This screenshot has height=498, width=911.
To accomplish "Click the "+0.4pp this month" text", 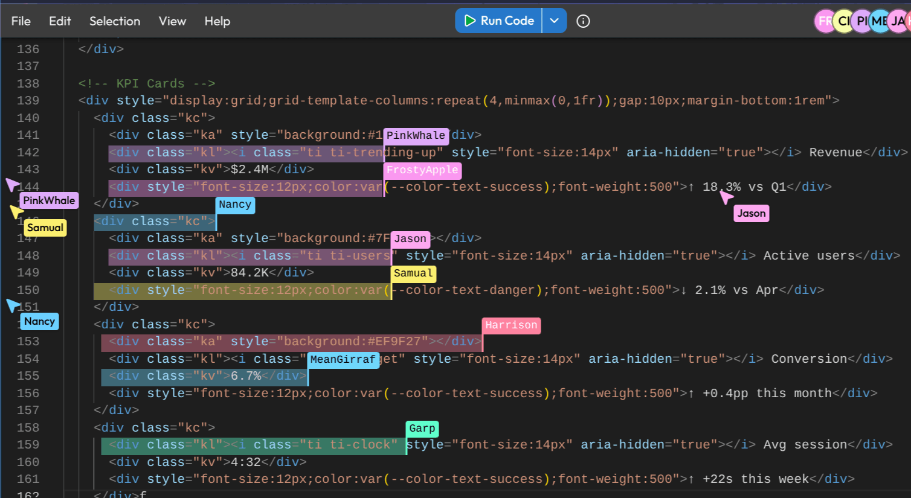I will (767, 394).
